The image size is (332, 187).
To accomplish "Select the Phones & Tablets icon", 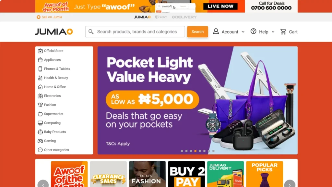I will click(x=40, y=69).
